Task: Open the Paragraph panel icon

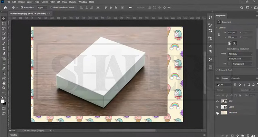Action: [x=211, y=51]
